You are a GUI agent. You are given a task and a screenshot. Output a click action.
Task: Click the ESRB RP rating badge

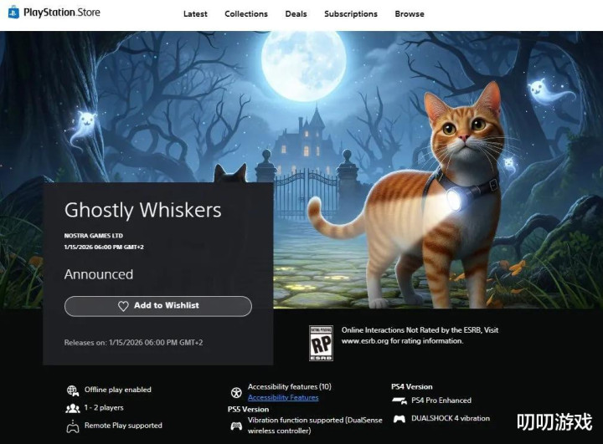click(321, 343)
